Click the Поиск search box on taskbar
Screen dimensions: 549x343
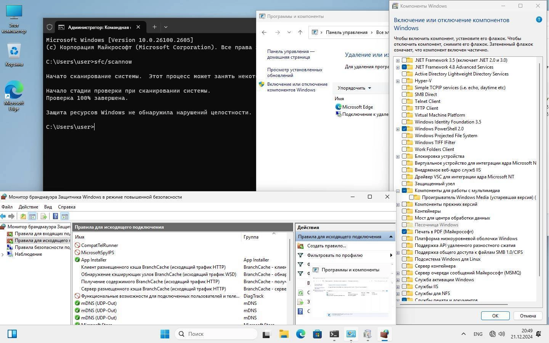pos(216,334)
